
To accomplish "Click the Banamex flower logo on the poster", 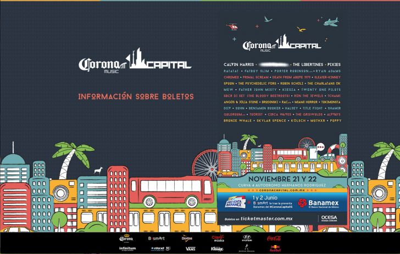I will click(x=302, y=203).
